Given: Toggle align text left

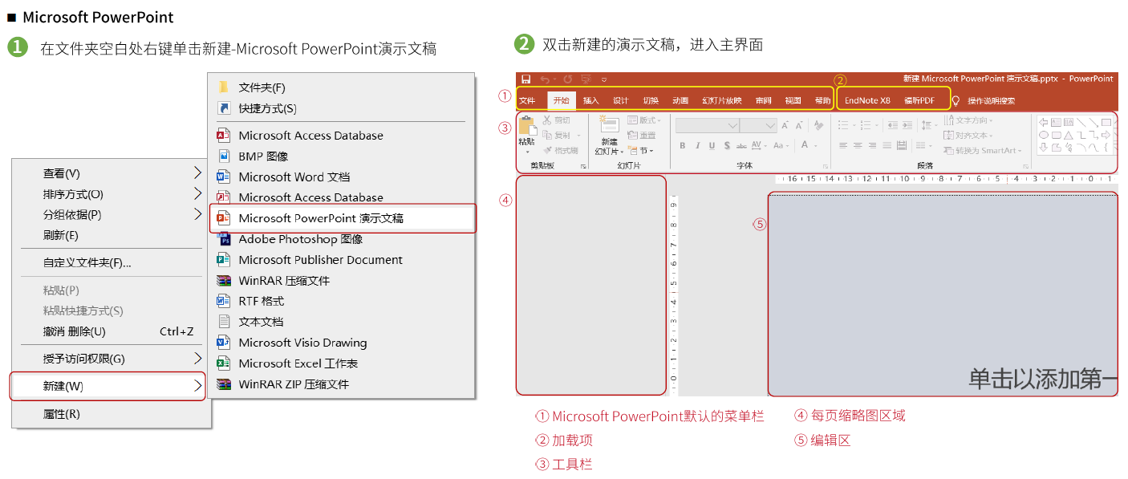Looking at the screenshot, I should 843,145.
